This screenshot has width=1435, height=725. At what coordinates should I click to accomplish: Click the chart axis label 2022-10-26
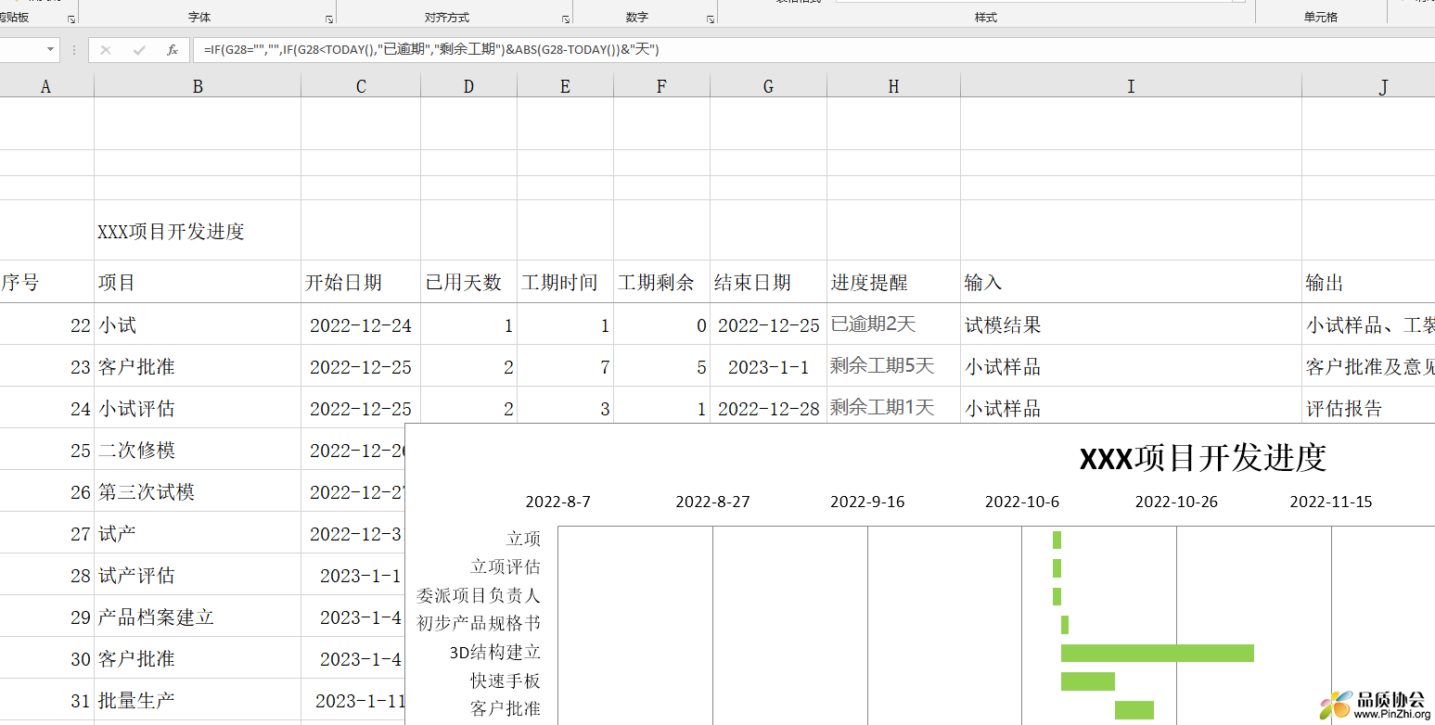1176,502
